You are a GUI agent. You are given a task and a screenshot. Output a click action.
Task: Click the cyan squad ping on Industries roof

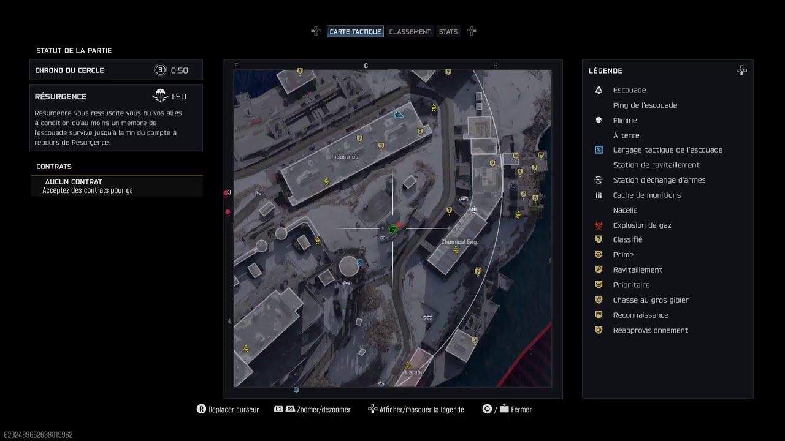pyautogui.click(x=399, y=114)
